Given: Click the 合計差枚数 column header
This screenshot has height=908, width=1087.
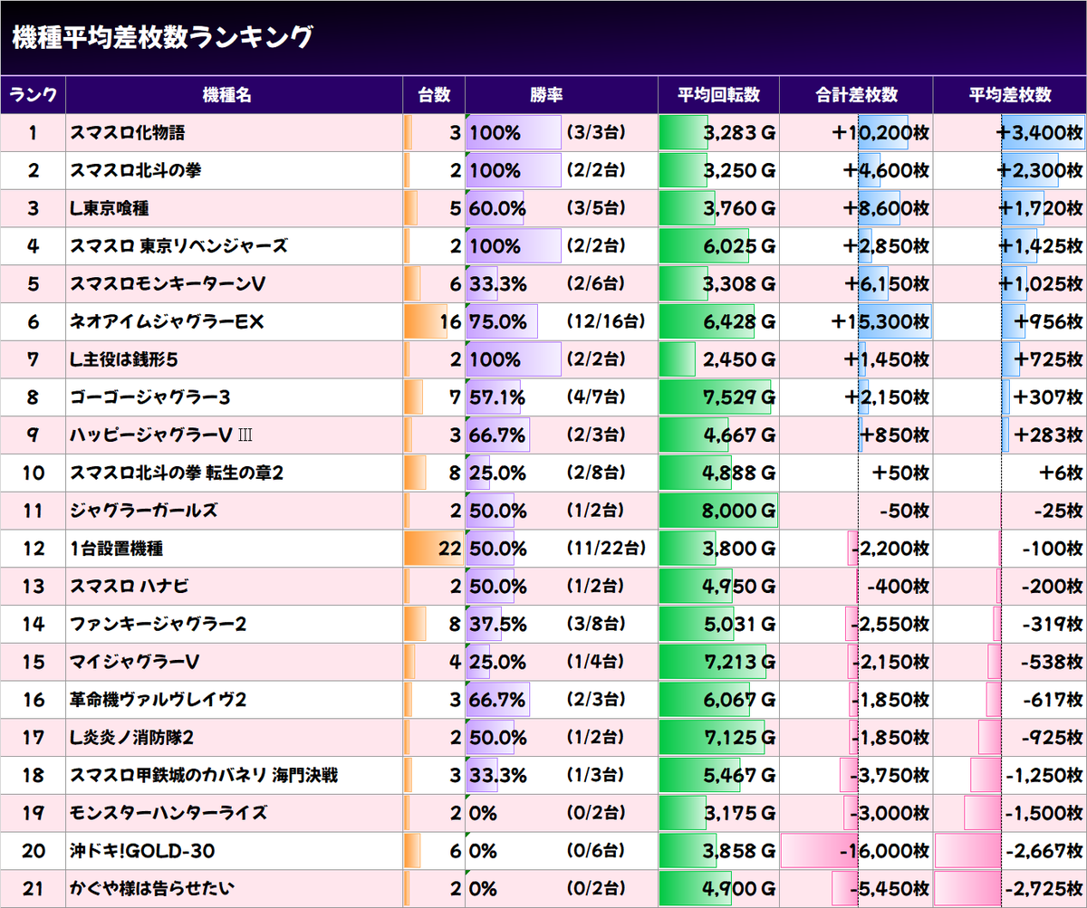Looking at the screenshot, I should coord(857,95).
